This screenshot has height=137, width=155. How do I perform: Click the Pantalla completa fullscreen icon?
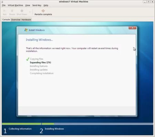pyautogui.click(x=43, y=11)
